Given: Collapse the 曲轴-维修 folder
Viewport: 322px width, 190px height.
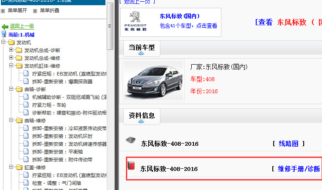Looking at the screenshot, I should click(x=11, y=120).
